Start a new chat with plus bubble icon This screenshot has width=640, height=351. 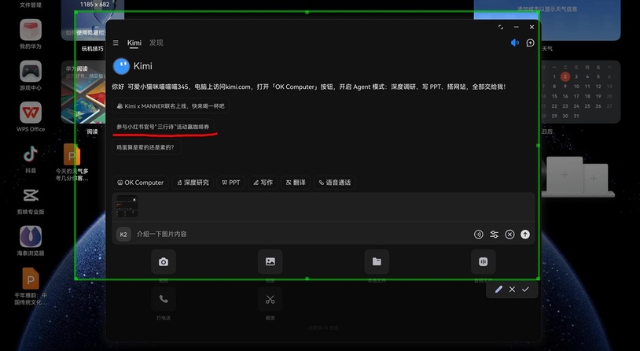[x=530, y=42]
